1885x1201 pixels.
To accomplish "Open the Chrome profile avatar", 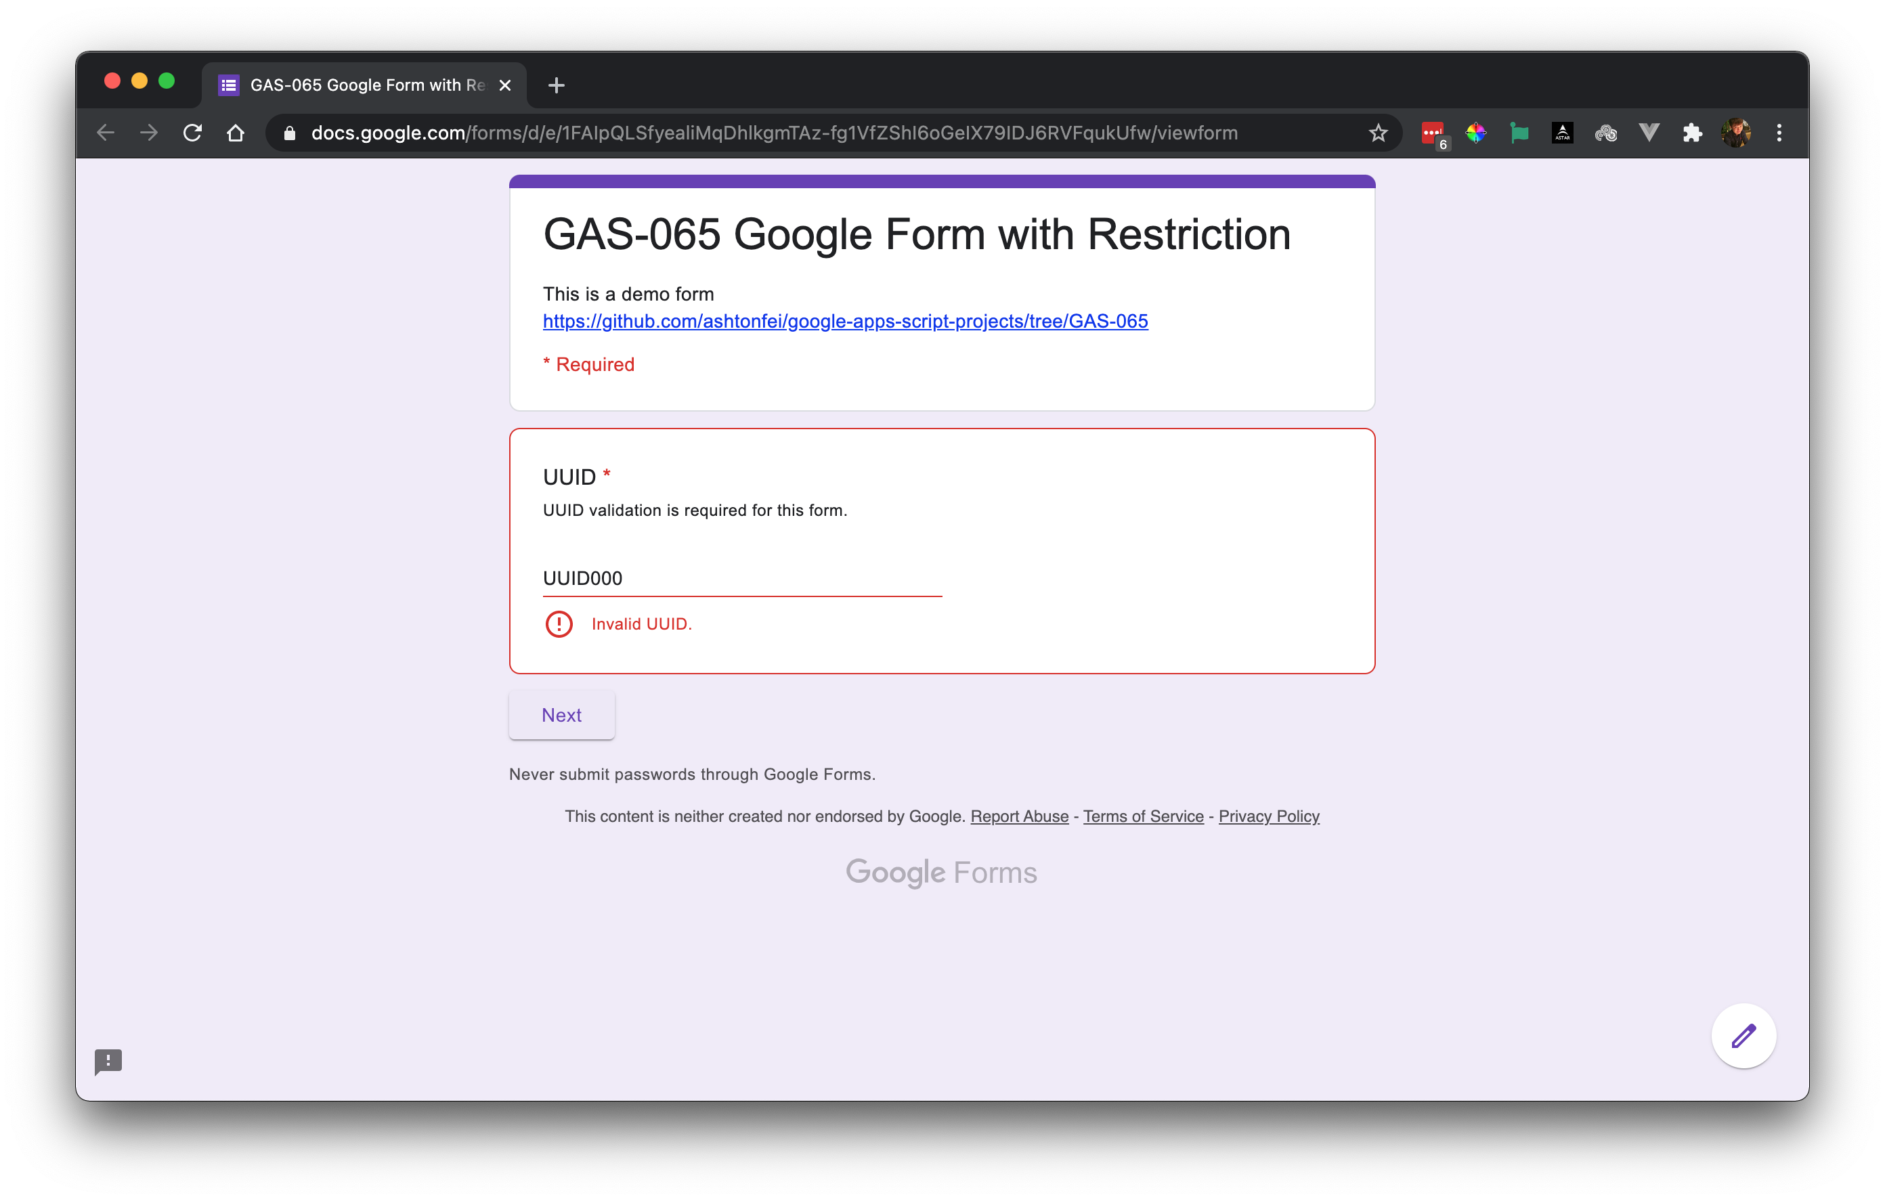I will point(1735,133).
